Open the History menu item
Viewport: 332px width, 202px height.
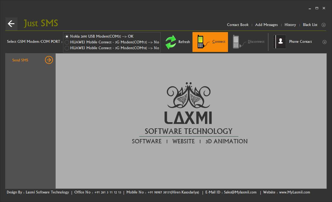(x=290, y=25)
